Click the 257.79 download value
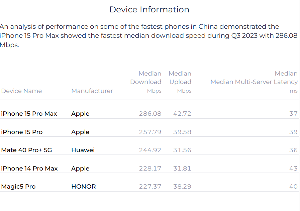 click(150, 132)
